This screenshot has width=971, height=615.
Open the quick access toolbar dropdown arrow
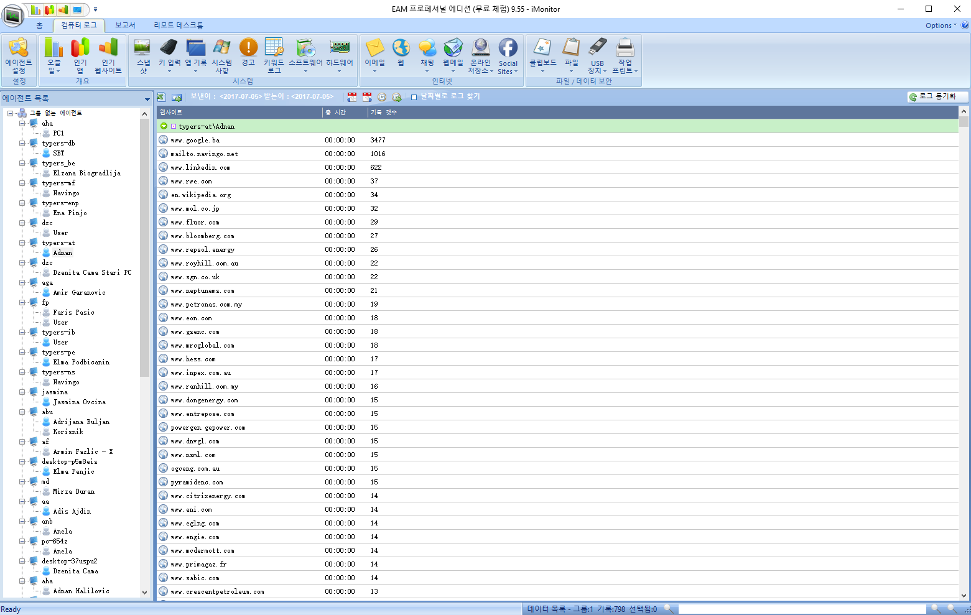pos(95,9)
